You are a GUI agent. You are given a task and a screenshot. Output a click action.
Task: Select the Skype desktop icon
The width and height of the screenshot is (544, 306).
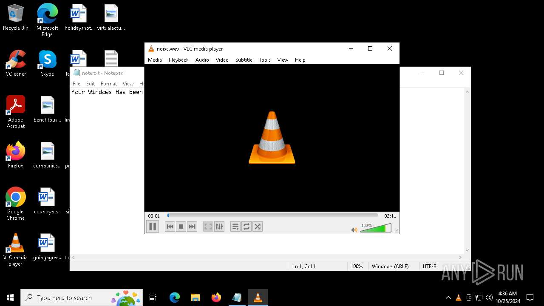(x=47, y=63)
